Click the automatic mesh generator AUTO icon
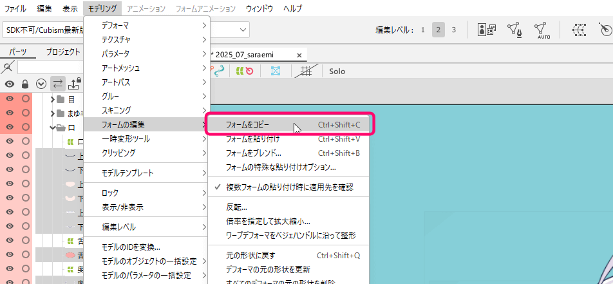The image size is (613, 284). 542,30
